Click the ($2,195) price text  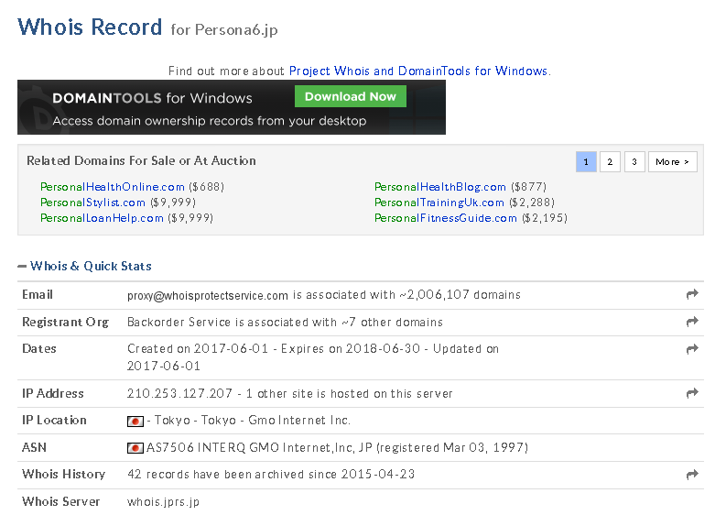(545, 218)
